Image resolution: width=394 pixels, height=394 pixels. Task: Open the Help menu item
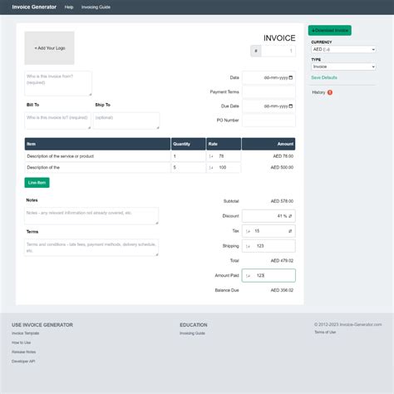click(x=69, y=7)
